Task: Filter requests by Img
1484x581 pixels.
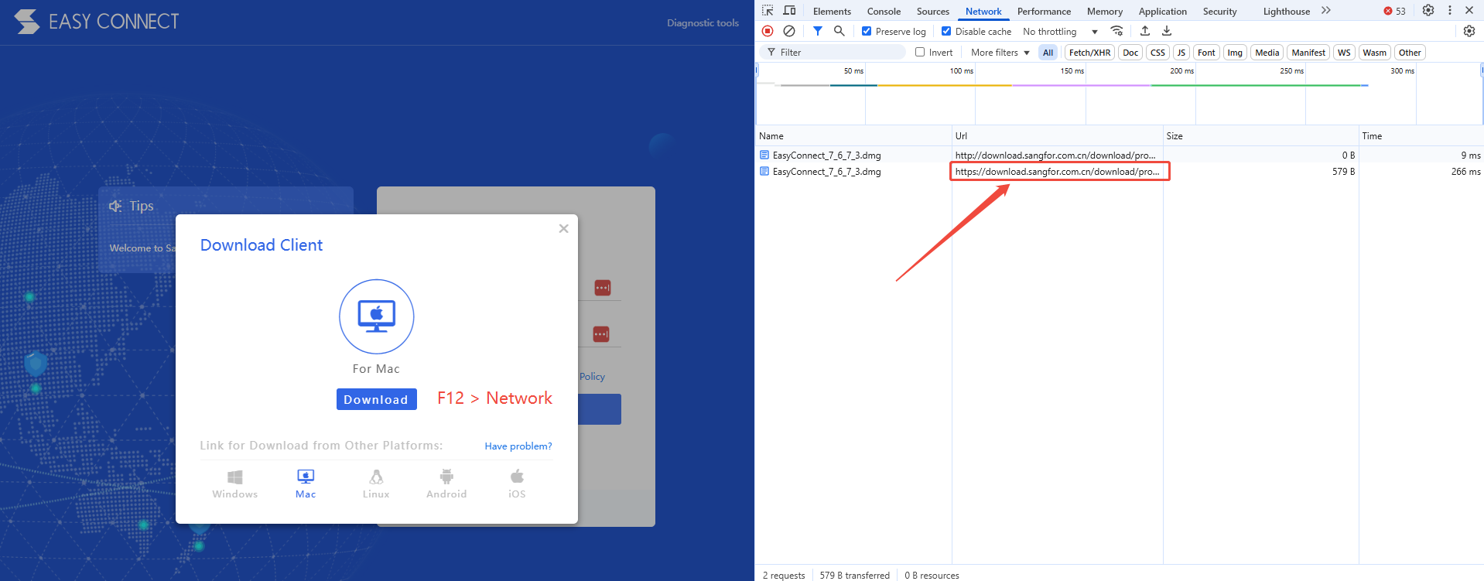Action: click(1235, 53)
